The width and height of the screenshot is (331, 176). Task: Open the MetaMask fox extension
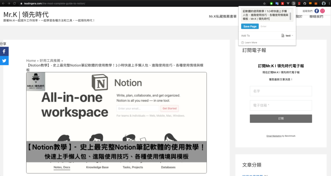click(316, 3)
